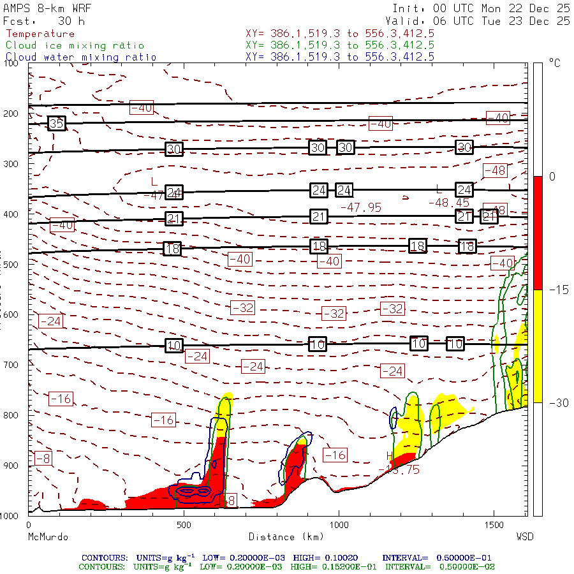Screen dimensions: 574x574
Task: Click the red XY coordinates line
Action: click(x=340, y=34)
